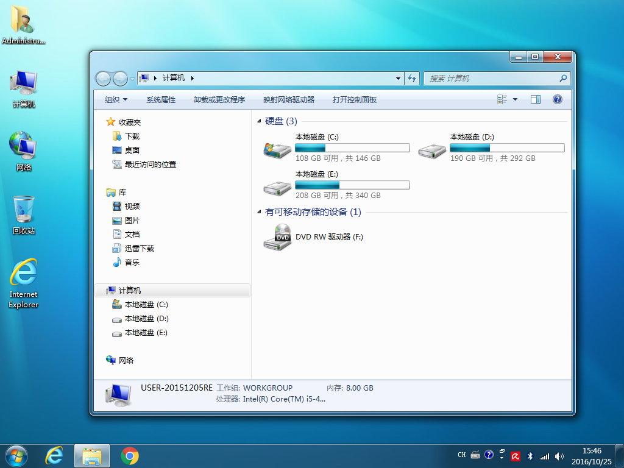The width and height of the screenshot is (624, 468).
Task: Collapse the 硬盘 (3) group
Action: coord(259,121)
